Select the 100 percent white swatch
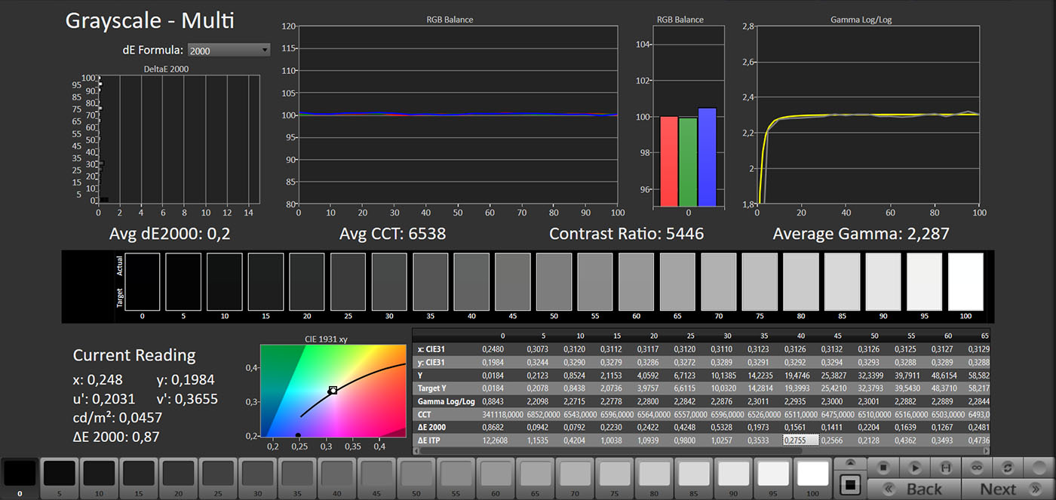The width and height of the screenshot is (1056, 500). tap(812, 474)
